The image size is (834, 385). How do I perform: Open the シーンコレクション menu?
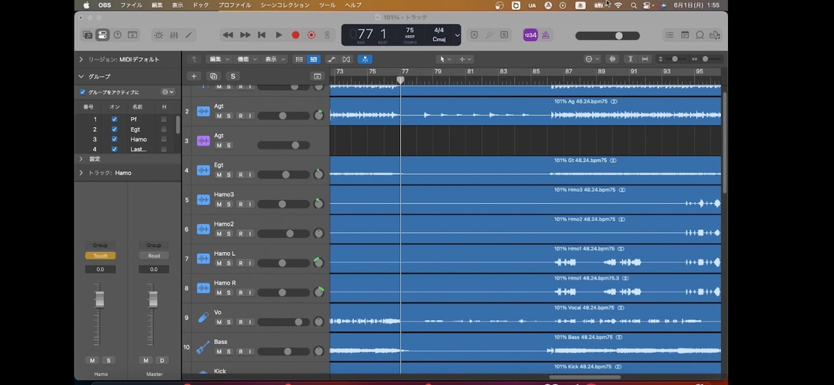(285, 5)
